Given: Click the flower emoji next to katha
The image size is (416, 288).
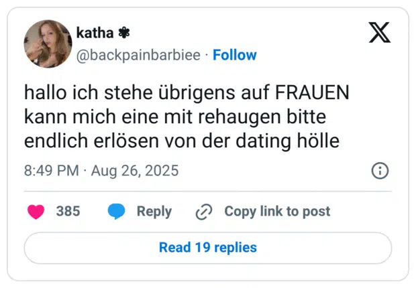Looking at the screenshot, I should [x=124, y=32].
